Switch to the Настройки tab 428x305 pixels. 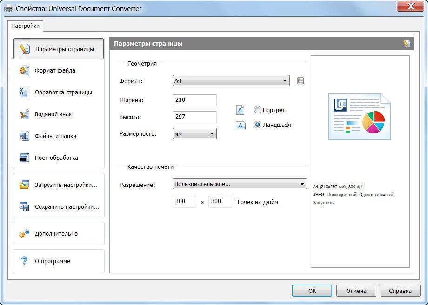point(25,26)
